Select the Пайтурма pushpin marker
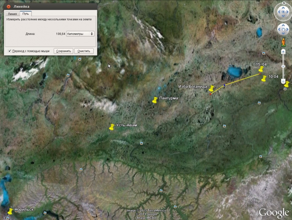The height and width of the screenshot is (220, 292). point(154,100)
